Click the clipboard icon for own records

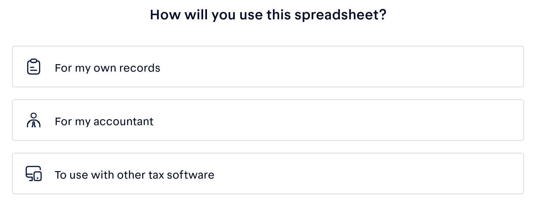tap(34, 67)
